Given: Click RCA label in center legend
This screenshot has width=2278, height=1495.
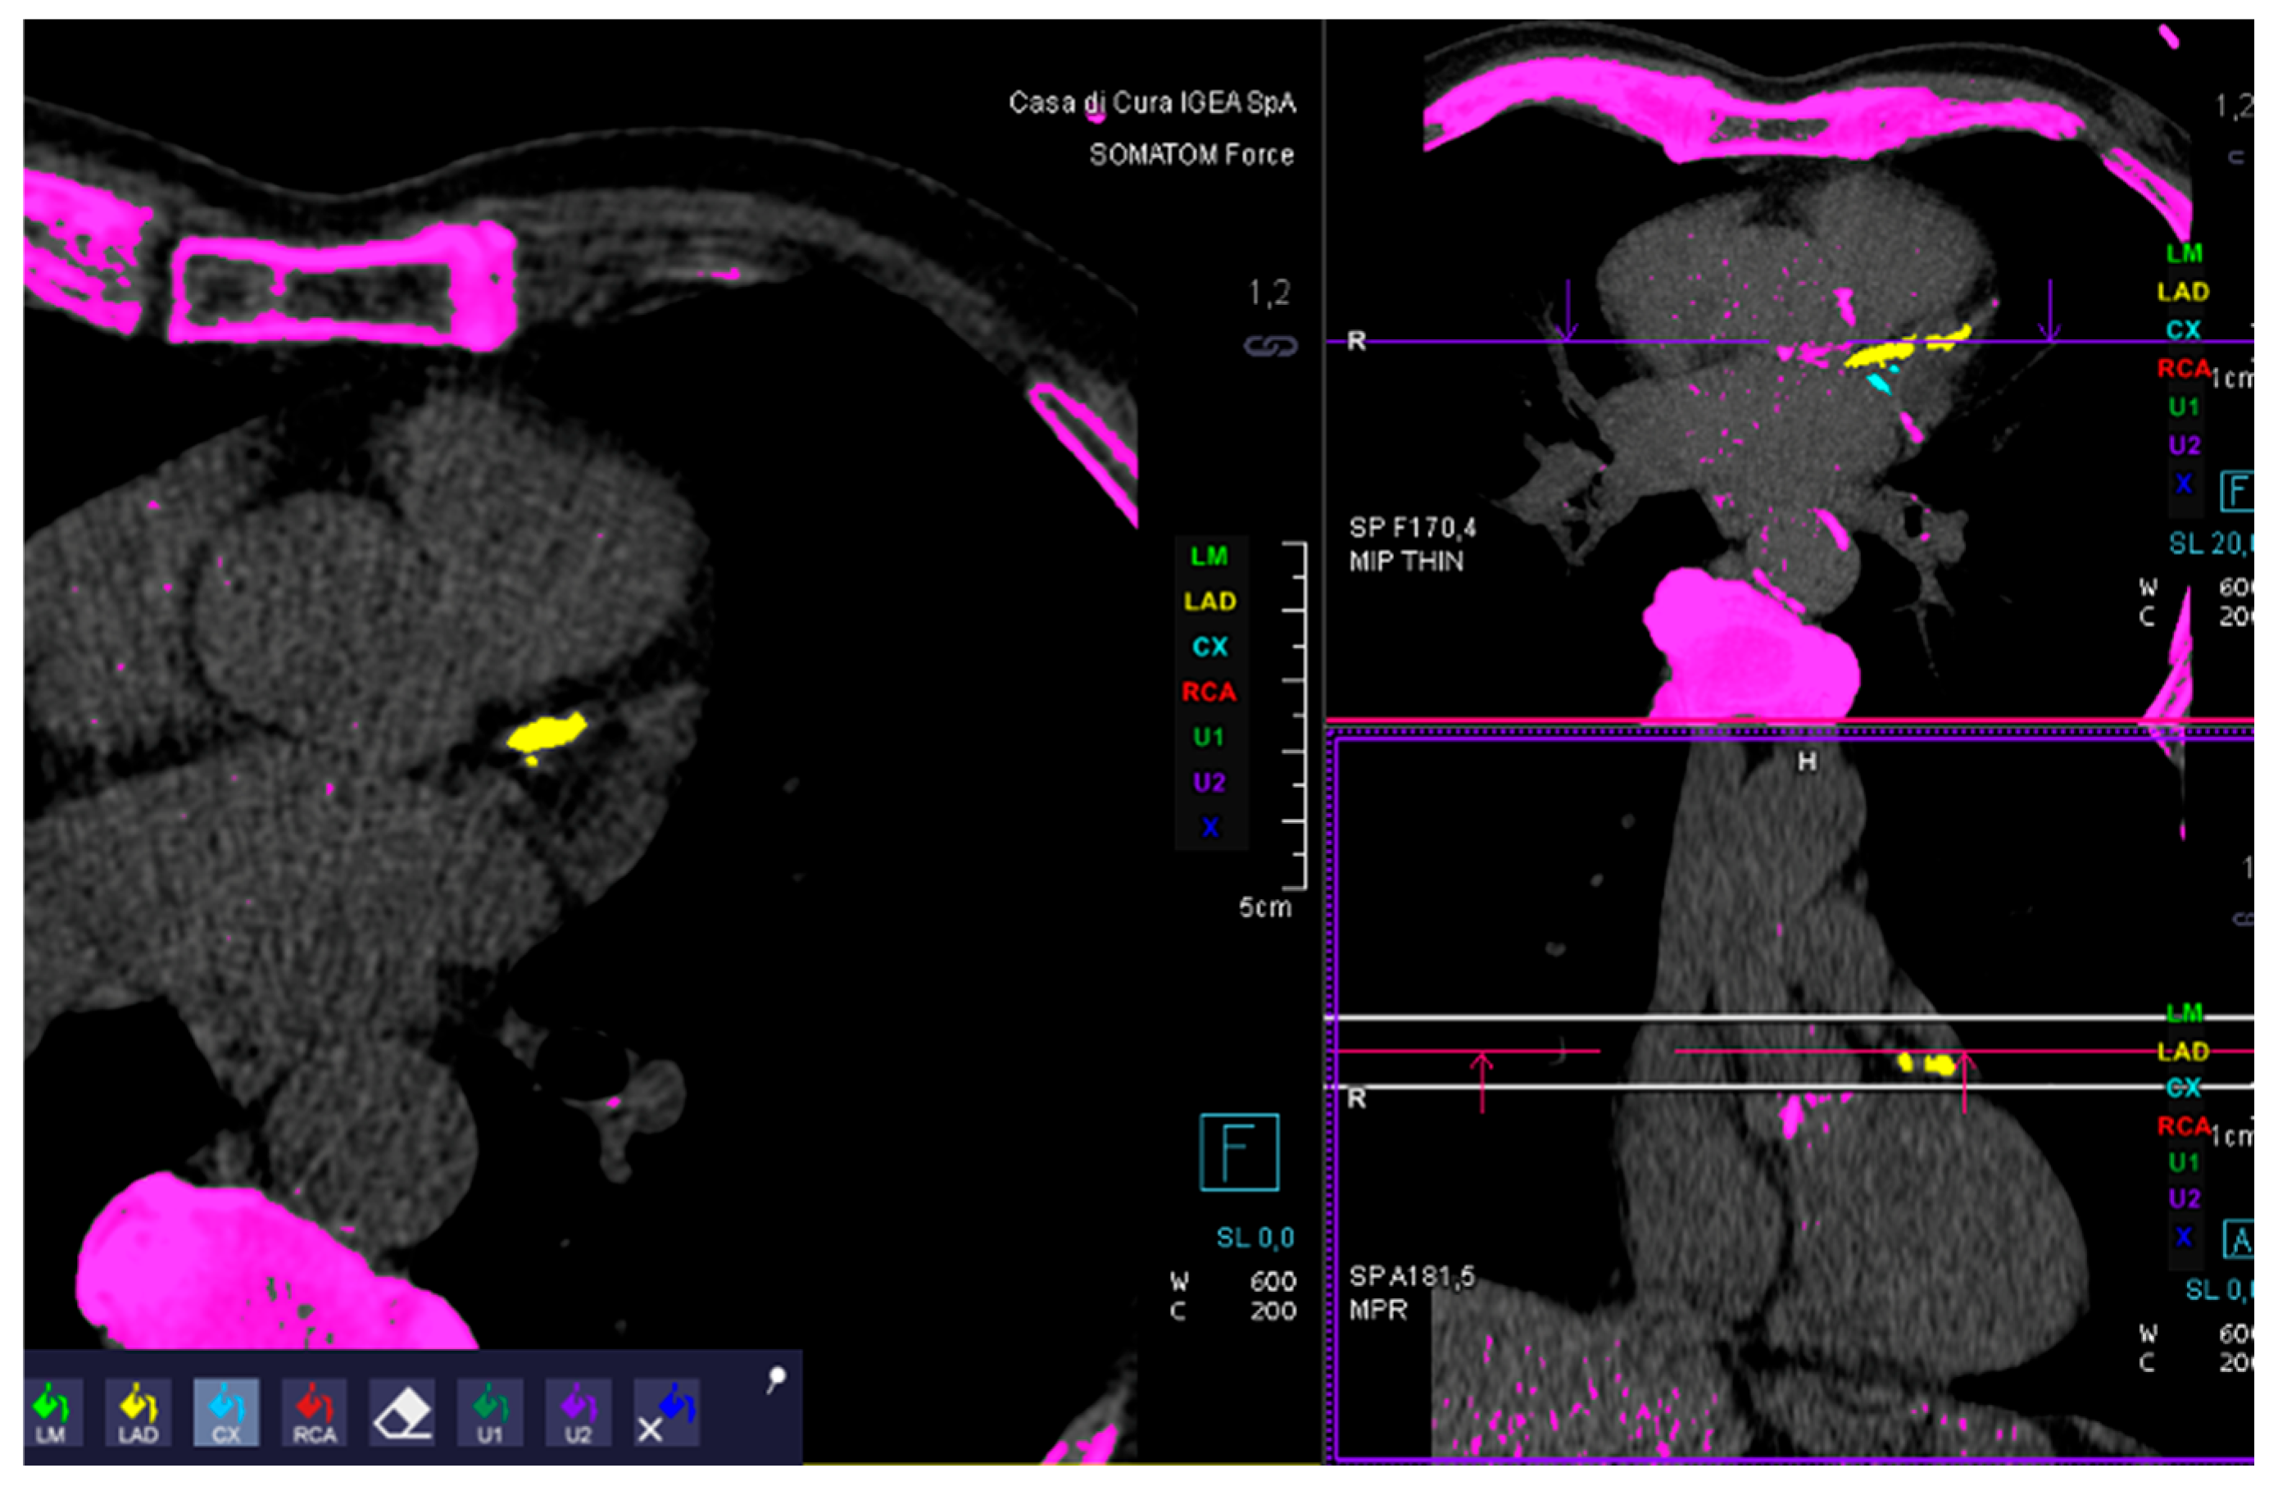Looking at the screenshot, I should click(x=1209, y=692).
